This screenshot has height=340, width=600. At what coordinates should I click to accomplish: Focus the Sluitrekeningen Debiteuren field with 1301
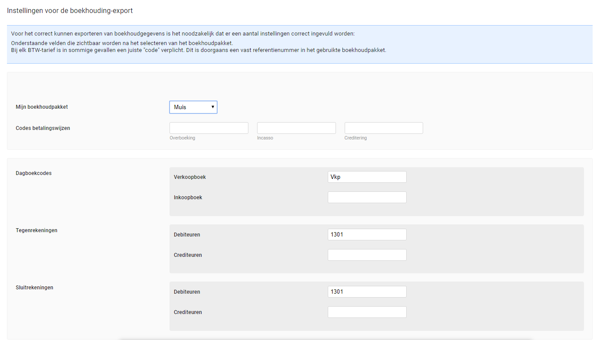[367, 291]
